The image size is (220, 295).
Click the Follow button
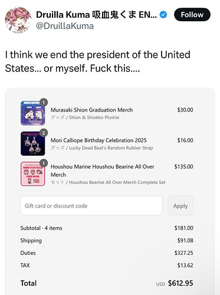(x=192, y=15)
